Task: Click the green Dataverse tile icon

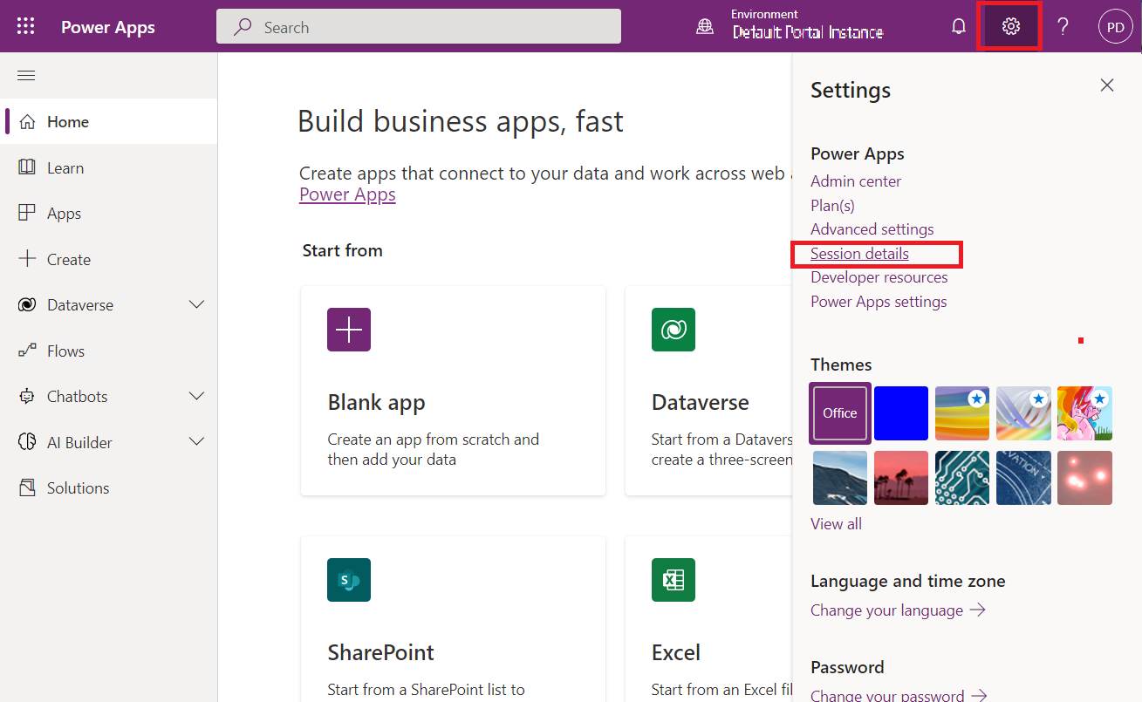Action: pos(674,330)
